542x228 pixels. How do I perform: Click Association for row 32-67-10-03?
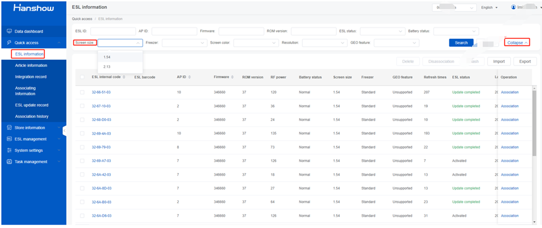point(510,106)
